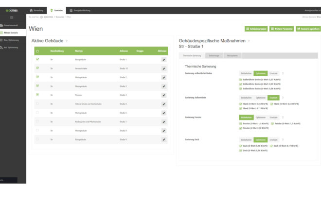321x204 pixels.
Task: Sort table by Adresse column header
Action: pyautogui.click(x=124, y=51)
